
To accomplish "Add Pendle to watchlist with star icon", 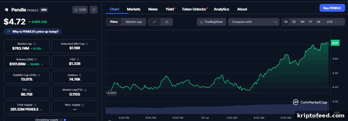I will pos(80,10).
